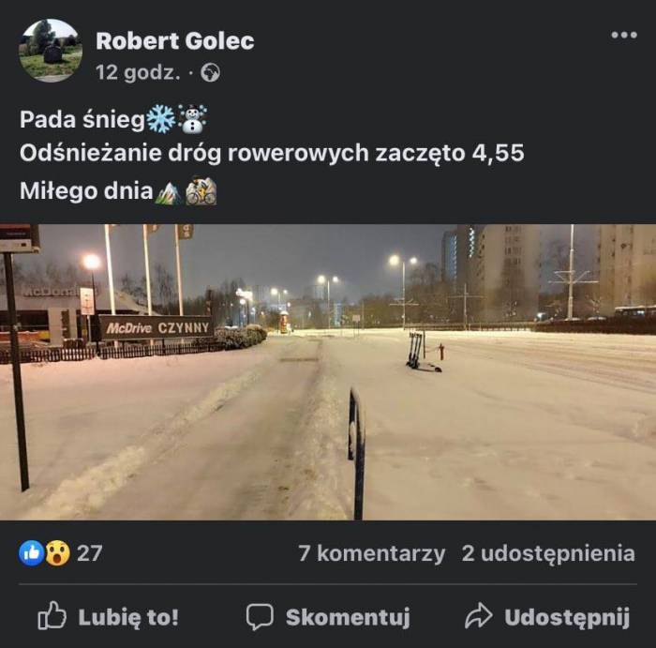Screen dimensions: 656x648
Task: Click the blue like reaction icon
Action: [31, 553]
